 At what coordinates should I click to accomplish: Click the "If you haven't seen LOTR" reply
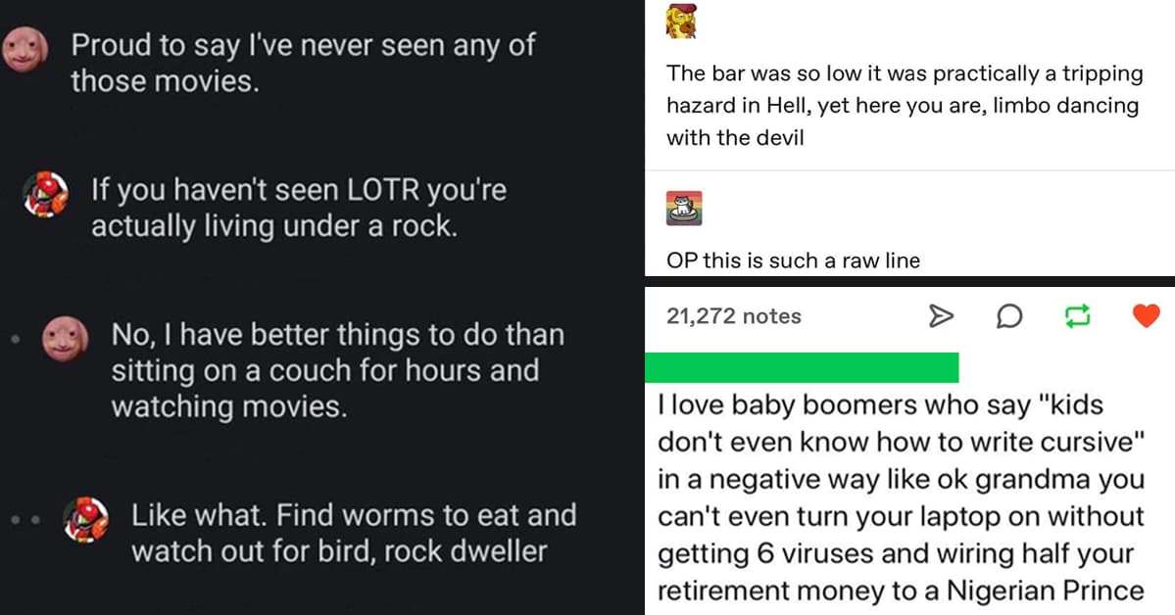(298, 208)
